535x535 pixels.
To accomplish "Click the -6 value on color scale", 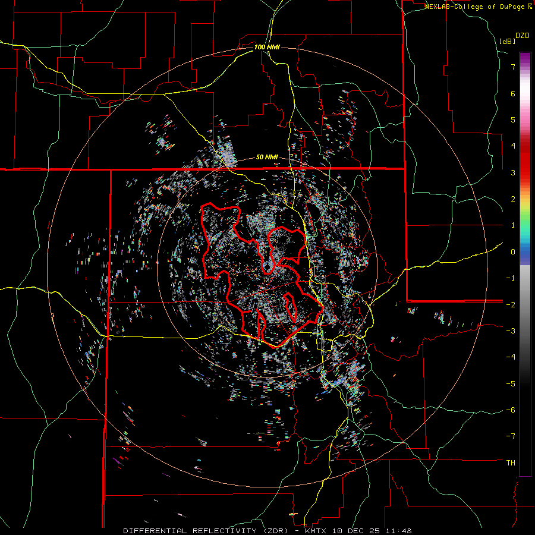I will (x=511, y=410).
